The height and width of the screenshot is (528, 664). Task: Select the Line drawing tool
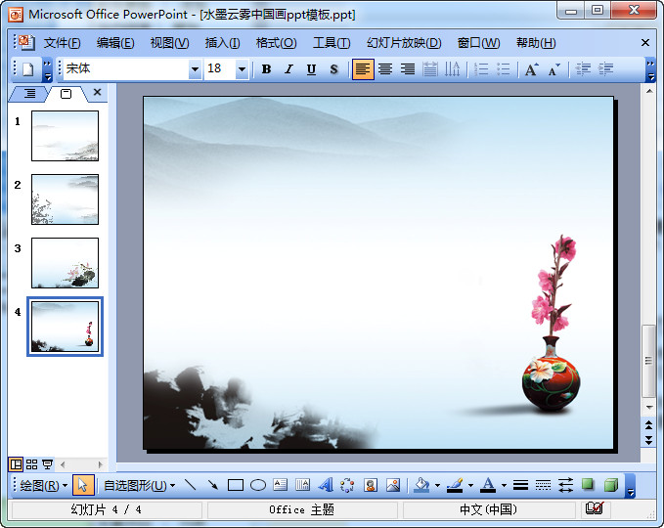(x=190, y=485)
